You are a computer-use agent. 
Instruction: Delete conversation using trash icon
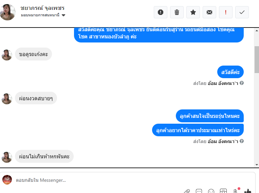(x=177, y=12)
